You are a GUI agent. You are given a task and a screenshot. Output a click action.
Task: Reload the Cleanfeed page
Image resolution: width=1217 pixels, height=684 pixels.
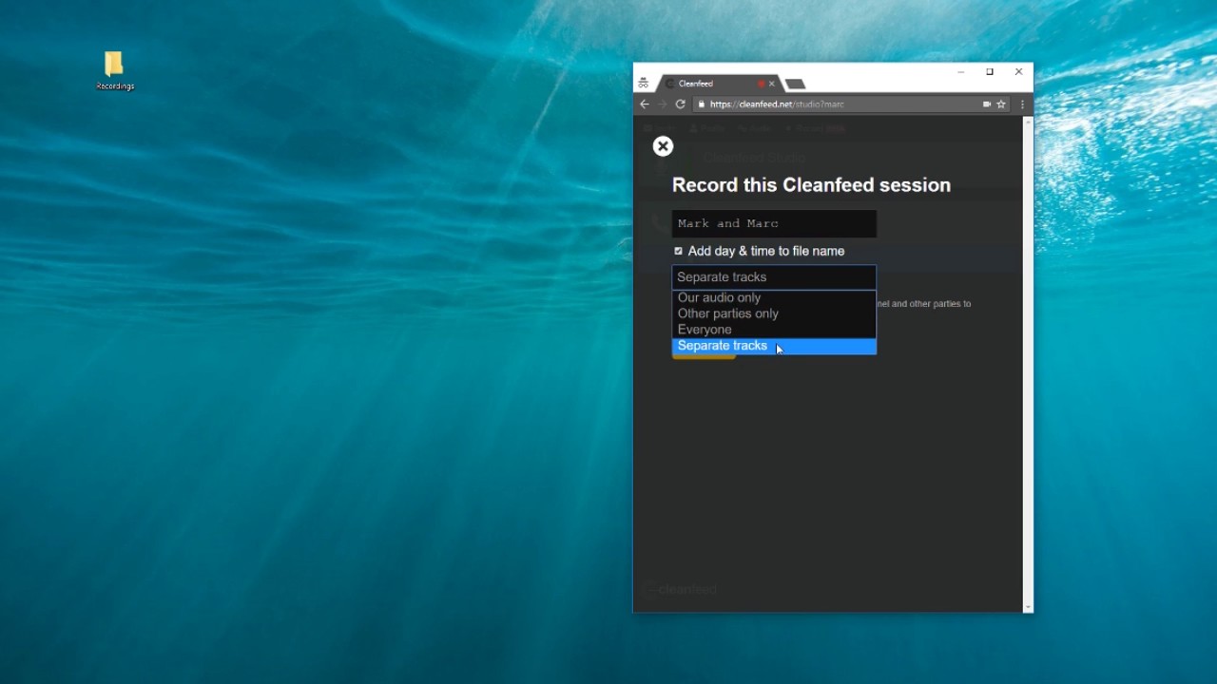(680, 104)
